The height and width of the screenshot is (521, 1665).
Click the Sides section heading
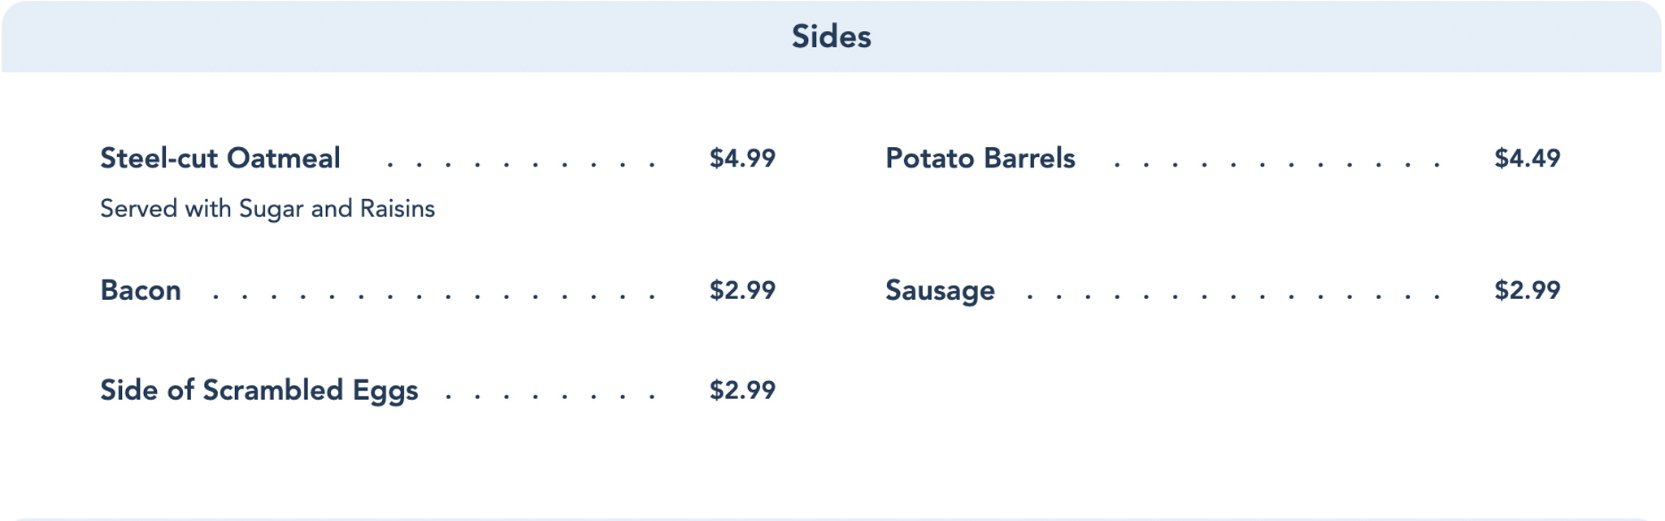pos(831,37)
